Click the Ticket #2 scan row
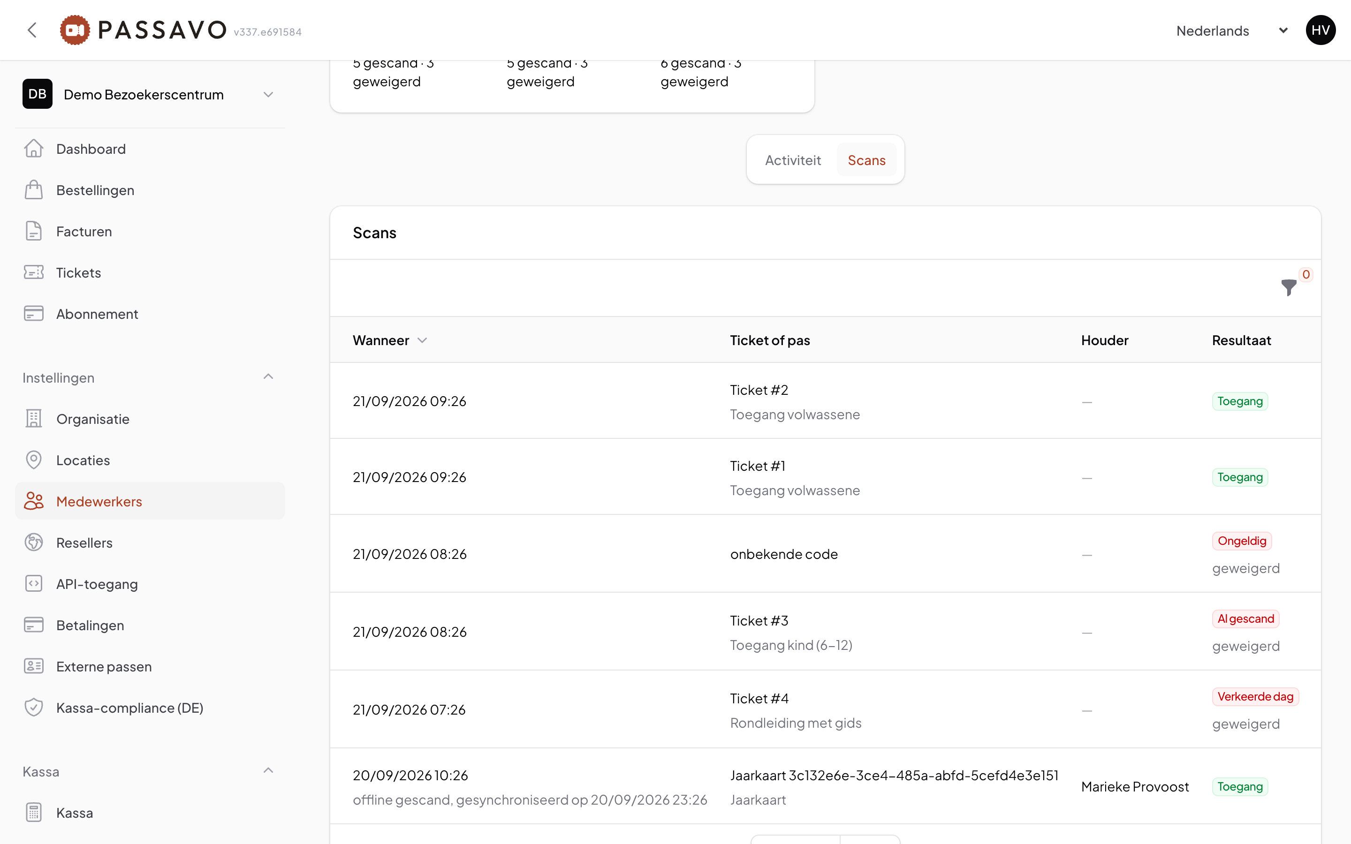 click(825, 401)
